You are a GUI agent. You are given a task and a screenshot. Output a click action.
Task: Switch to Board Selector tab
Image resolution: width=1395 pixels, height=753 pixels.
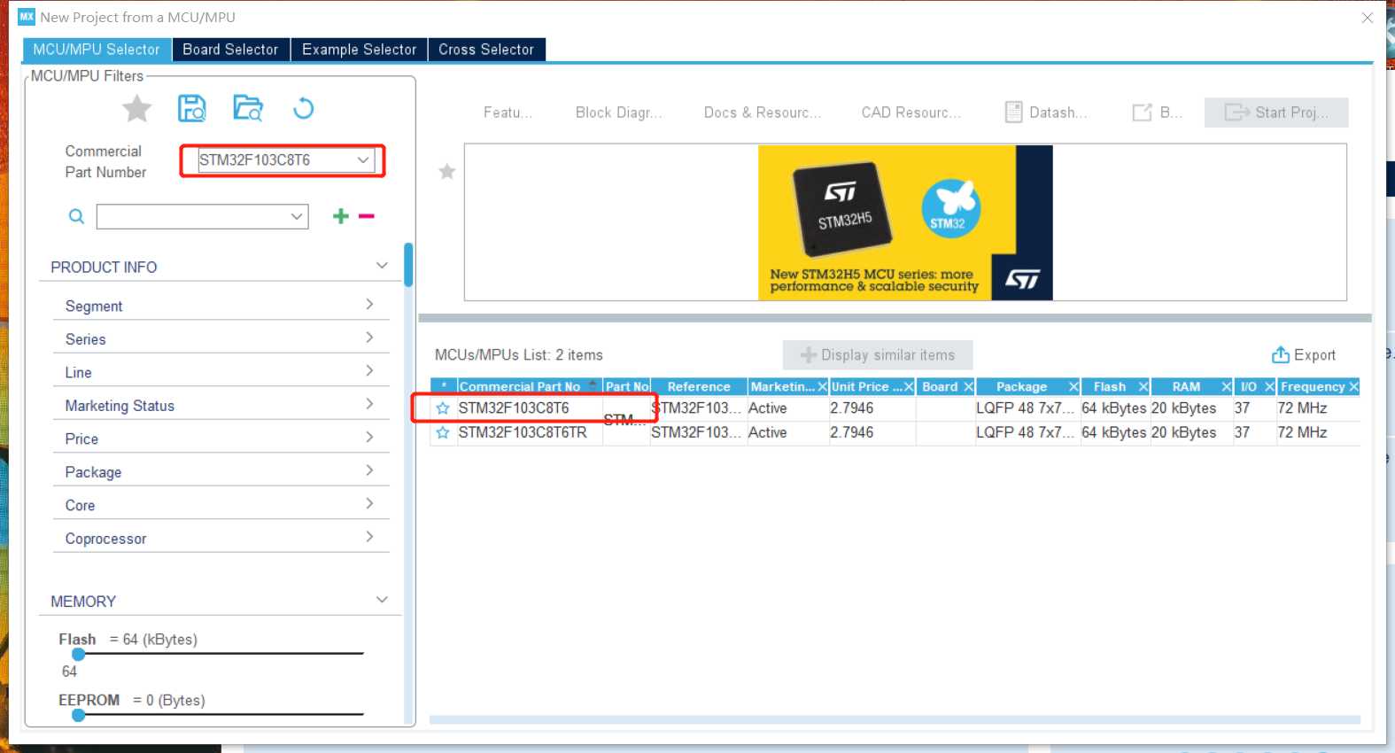click(230, 50)
